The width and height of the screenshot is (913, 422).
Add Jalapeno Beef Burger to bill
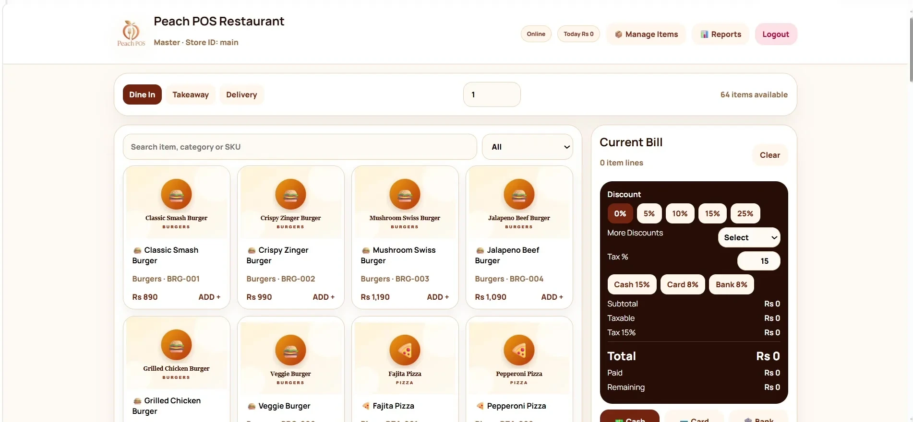coord(552,297)
